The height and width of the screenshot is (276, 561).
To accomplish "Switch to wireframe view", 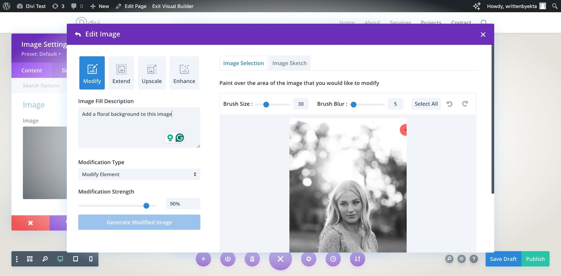I will pos(30,259).
